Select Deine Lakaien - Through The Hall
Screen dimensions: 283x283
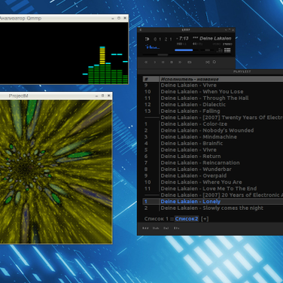point(213,98)
